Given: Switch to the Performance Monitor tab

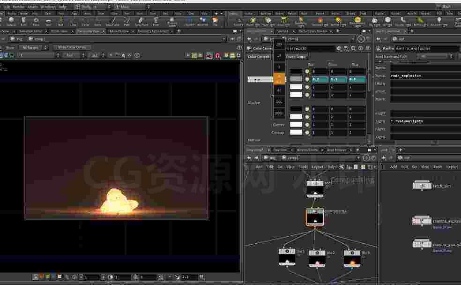Looking at the screenshot, I should point(313,31).
